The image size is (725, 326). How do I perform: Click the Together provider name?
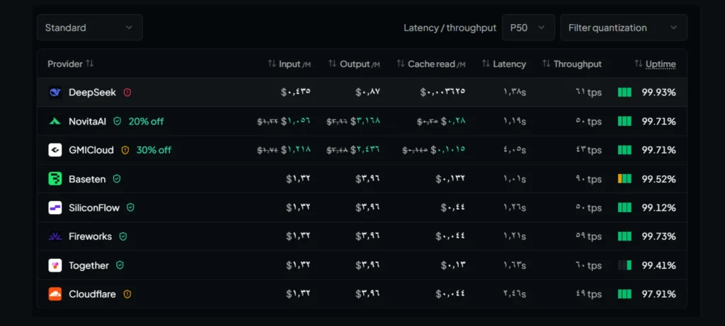[89, 265]
